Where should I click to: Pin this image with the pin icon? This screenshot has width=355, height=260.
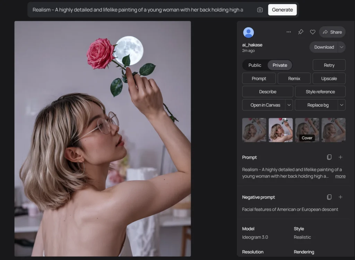click(301, 32)
